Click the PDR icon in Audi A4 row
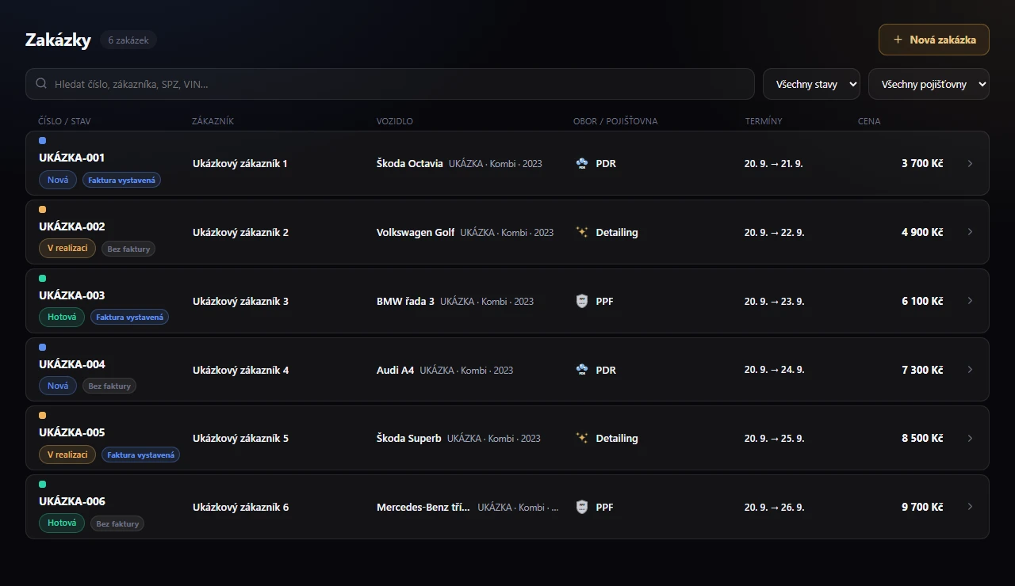The height and width of the screenshot is (586, 1015). coord(582,370)
